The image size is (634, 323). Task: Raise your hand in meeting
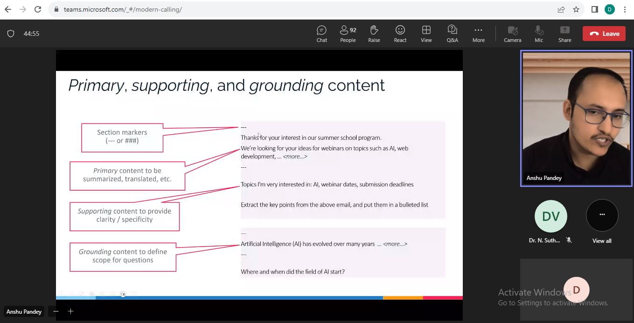(374, 34)
